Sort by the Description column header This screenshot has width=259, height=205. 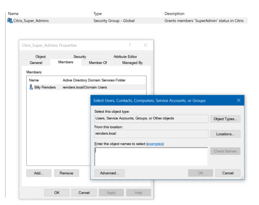click(174, 14)
